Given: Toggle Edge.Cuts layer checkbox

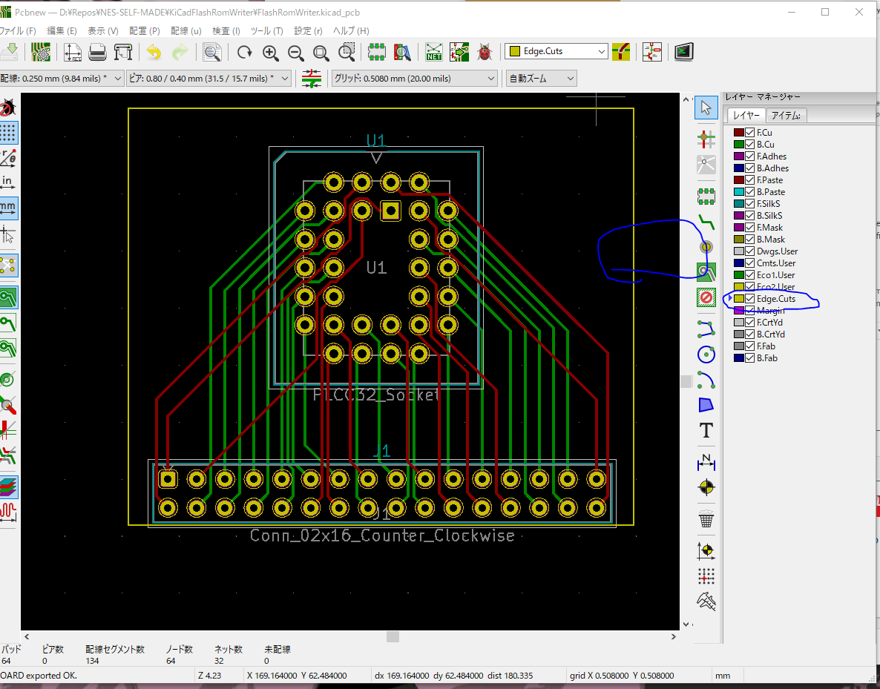Looking at the screenshot, I should click(750, 298).
